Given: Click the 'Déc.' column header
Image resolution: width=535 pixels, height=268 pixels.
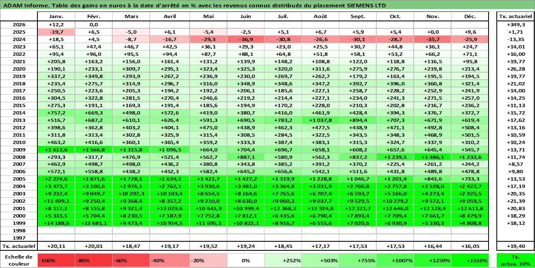Looking at the screenshot, I should point(470,16).
